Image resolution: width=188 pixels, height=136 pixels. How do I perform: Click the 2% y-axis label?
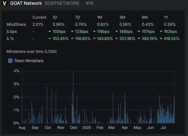tap(17, 97)
